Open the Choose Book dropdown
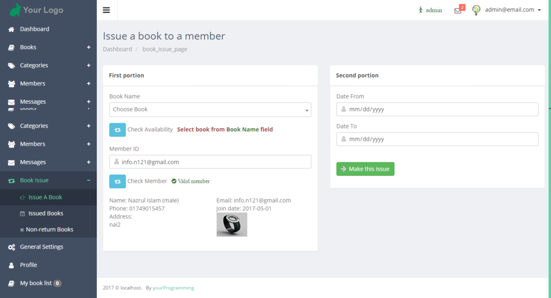The height and width of the screenshot is (298, 551). coord(210,109)
